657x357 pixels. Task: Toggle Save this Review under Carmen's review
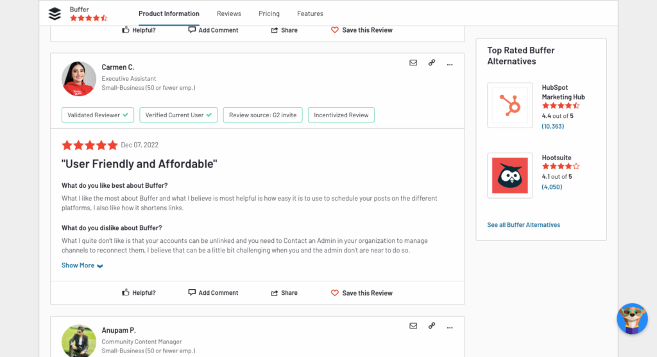click(362, 293)
